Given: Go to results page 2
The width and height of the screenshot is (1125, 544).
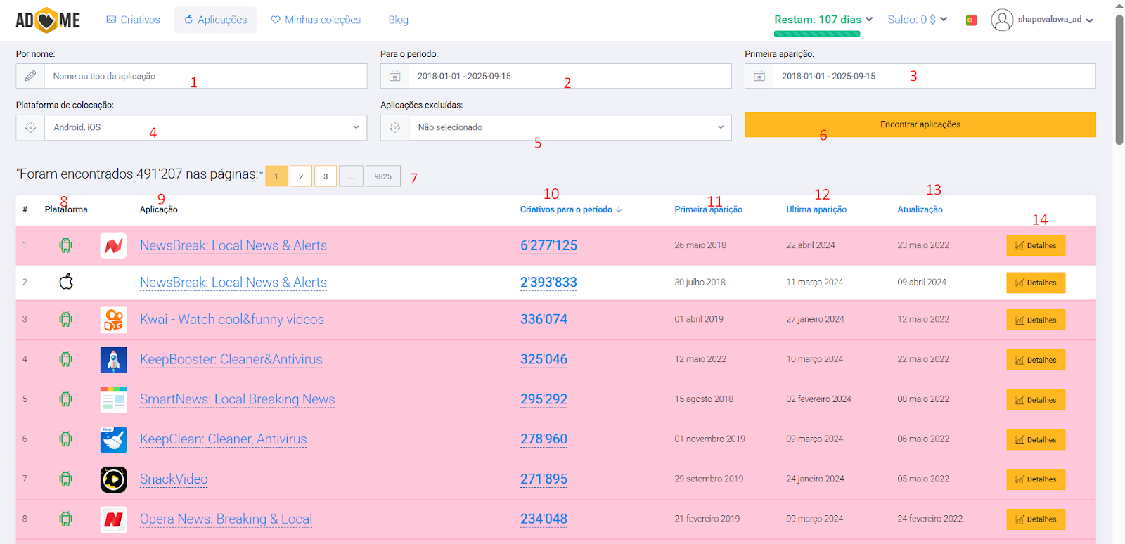Looking at the screenshot, I should (x=301, y=176).
